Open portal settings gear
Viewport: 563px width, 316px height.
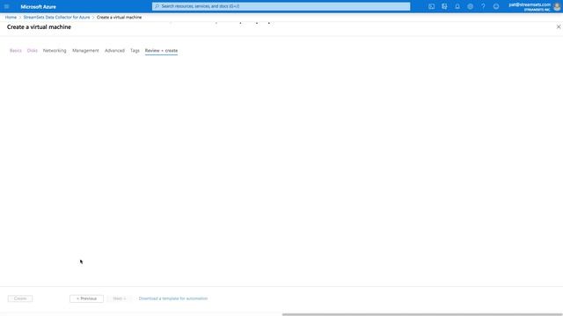[470, 6]
